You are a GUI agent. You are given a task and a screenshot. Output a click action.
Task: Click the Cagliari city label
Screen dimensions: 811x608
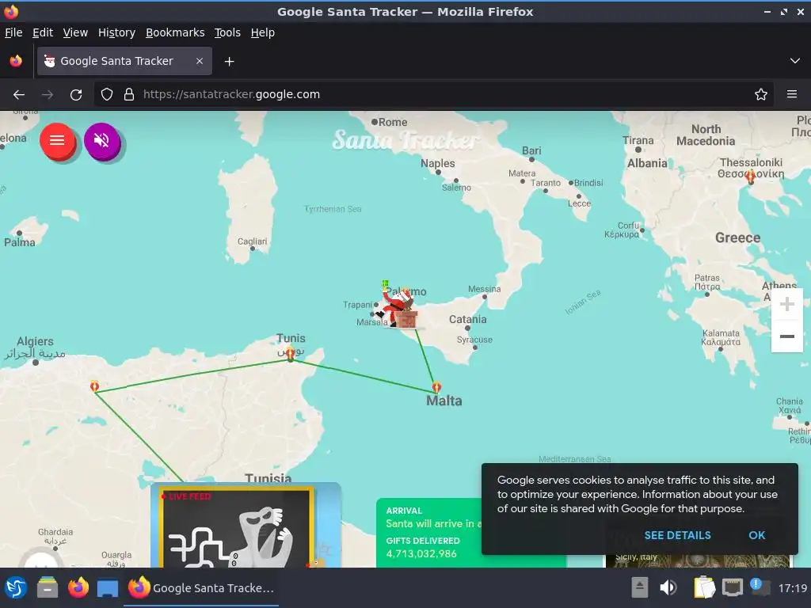252,241
